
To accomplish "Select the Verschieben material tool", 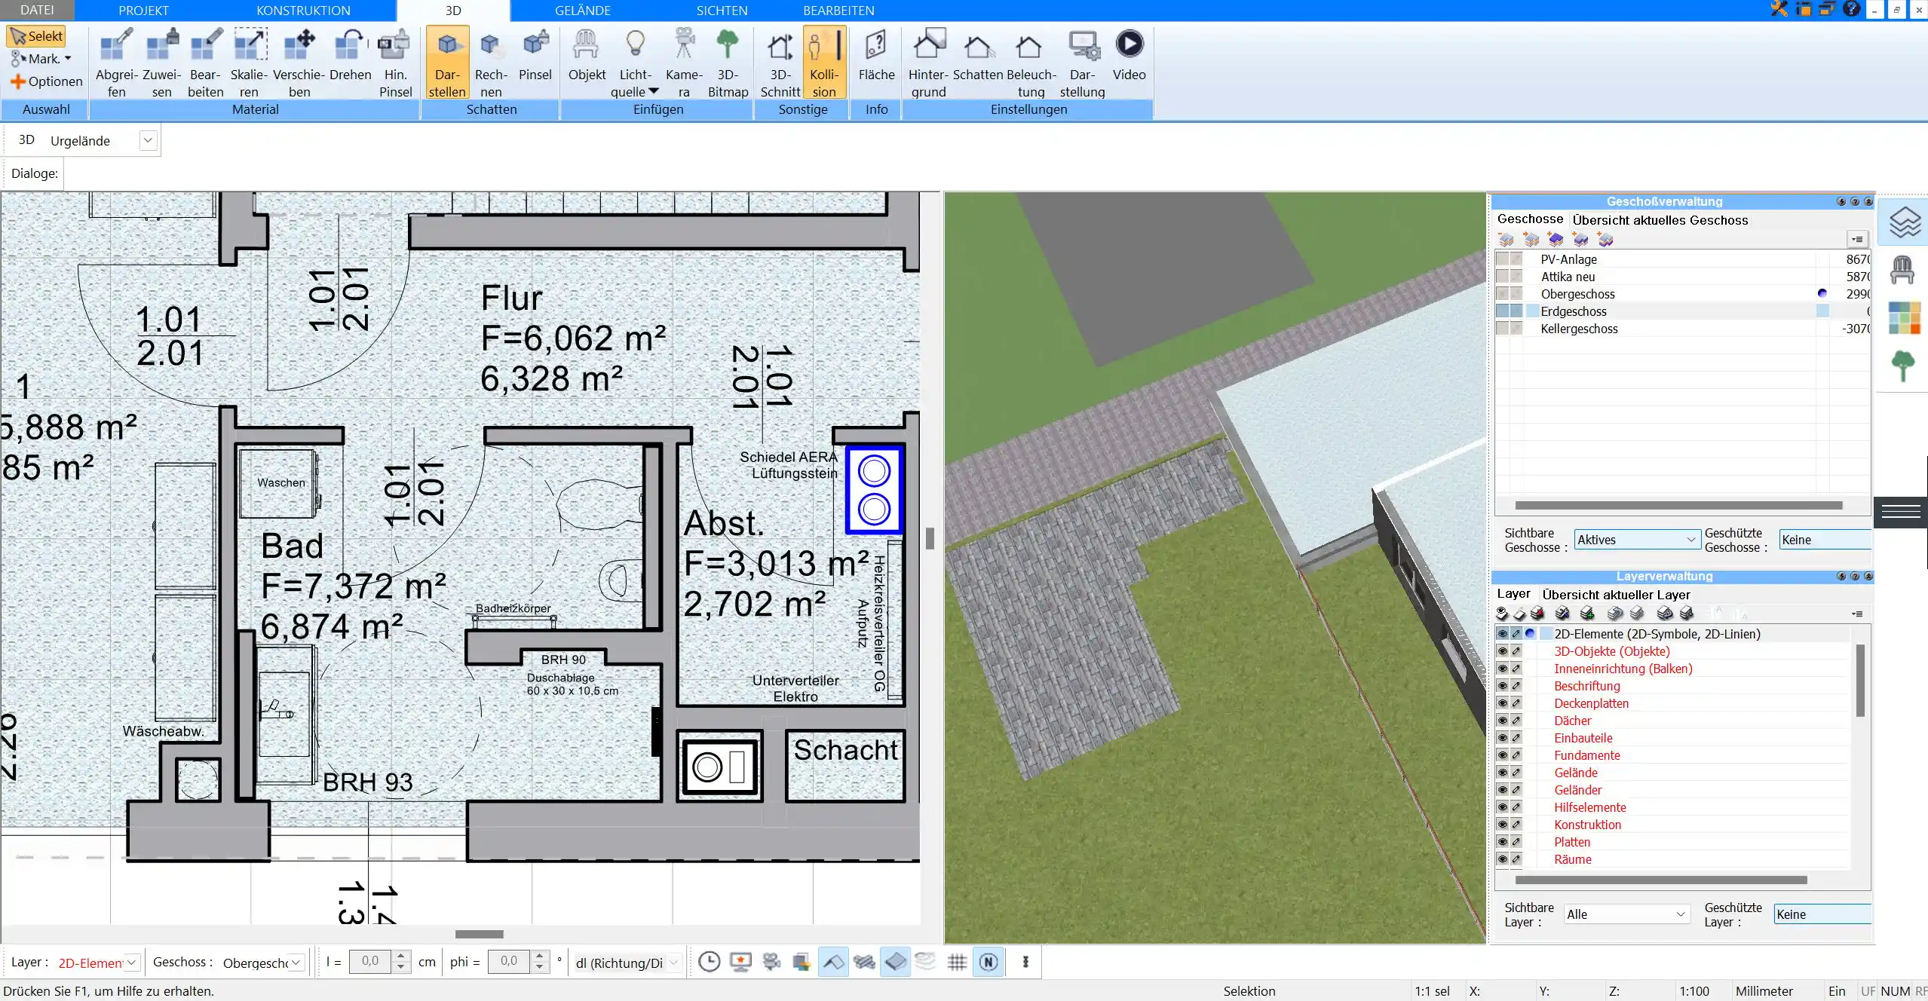I will (x=299, y=63).
